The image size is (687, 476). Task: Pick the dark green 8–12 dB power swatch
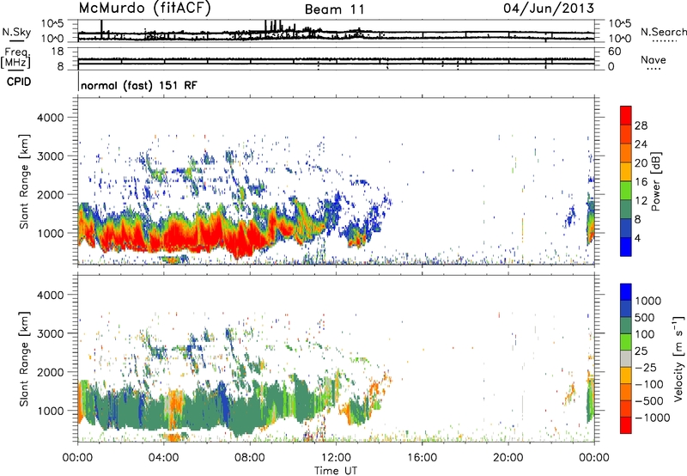626,210
